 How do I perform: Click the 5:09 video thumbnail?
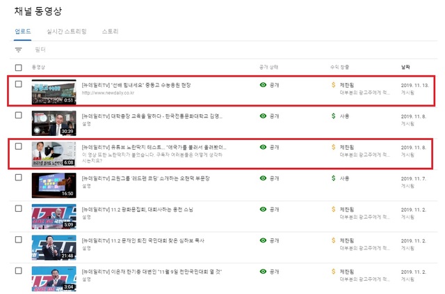click(x=54, y=217)
